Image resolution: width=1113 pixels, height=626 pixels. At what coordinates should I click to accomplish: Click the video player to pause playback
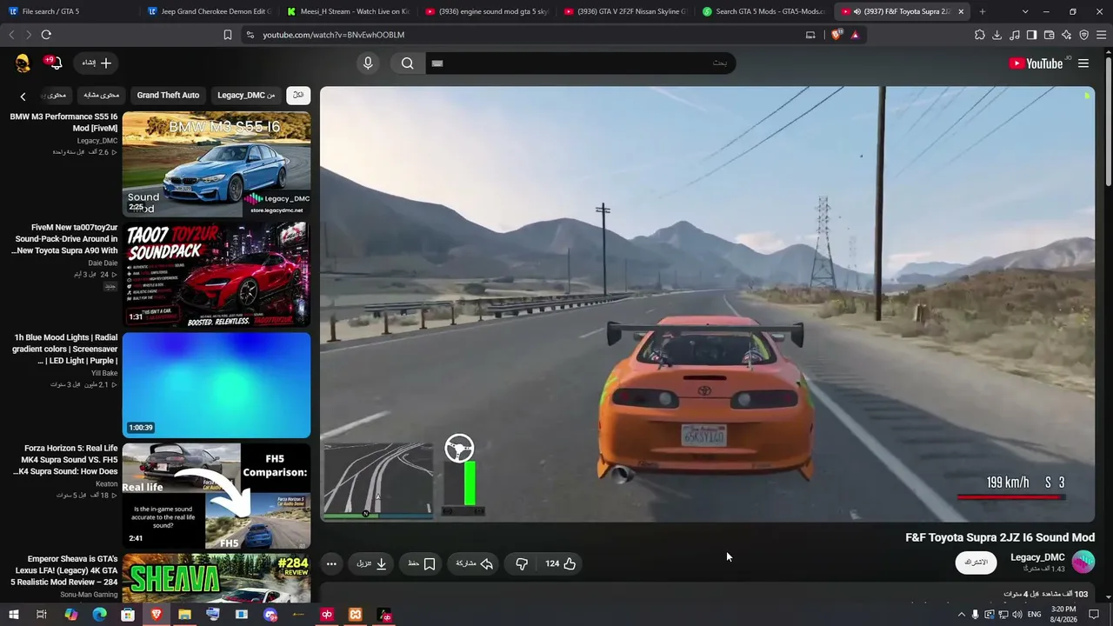[707, 303]
